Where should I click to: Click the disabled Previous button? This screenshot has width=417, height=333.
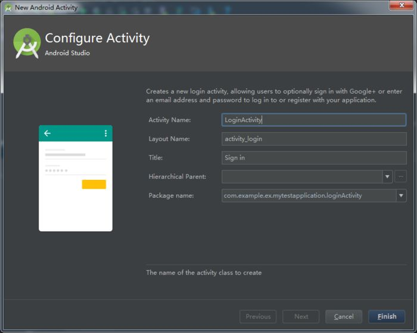(258, 316)
